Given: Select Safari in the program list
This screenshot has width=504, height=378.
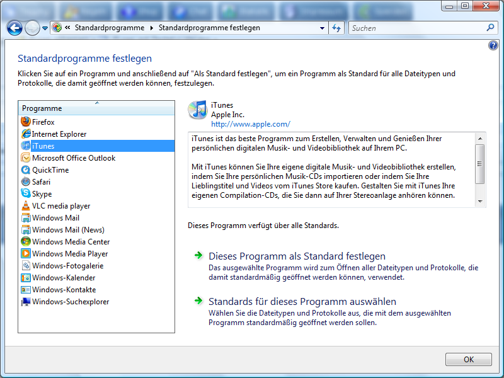Looking at the screenshot, I should [96, 181].
